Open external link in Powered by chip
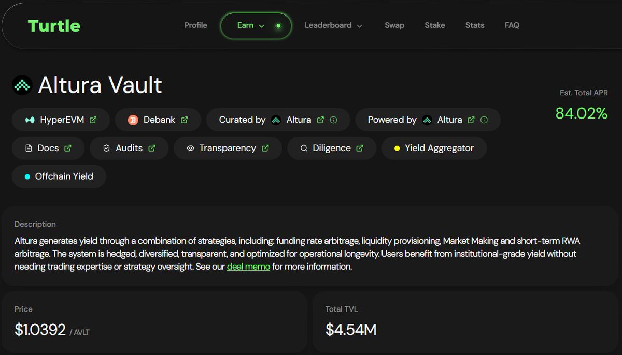622x355 pixels. click(x=471, y=120)
